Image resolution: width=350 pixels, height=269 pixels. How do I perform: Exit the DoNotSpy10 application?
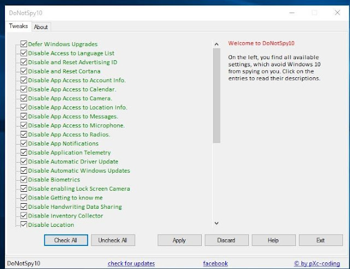coord(321,240)
